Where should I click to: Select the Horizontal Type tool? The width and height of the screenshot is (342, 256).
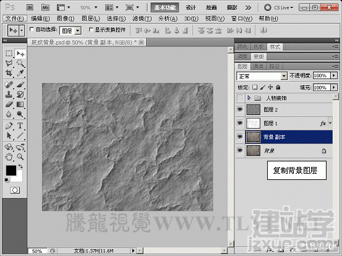20,126
